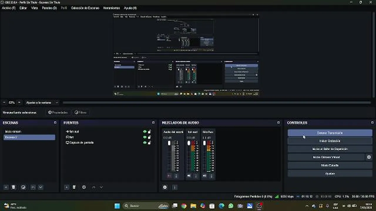Screen dimensions: 376x211
Task: Select the Escena 2 scene
Action: 29,137
